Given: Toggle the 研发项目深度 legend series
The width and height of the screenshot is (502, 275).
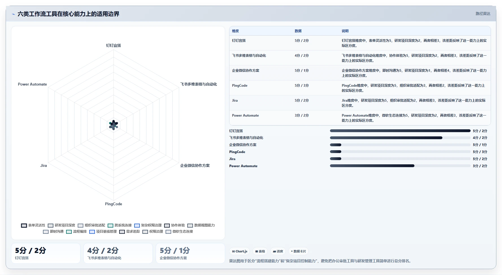Looking at the screenshot, I should tap(61, 225).
